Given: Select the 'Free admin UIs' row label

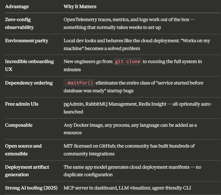Looking at the screenshot, I should point(22,104).
